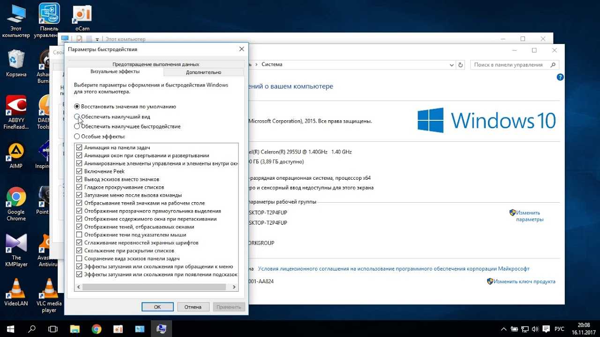The image size is (600, 337).
Task: Confirm with the OK button
Action: pyautogui.click(x=157, y=307)
